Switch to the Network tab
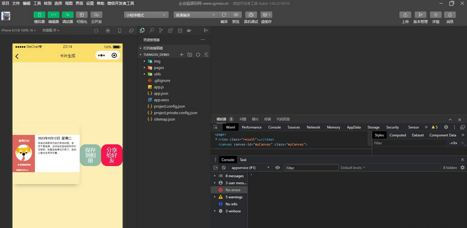The width and height of the screenshot is (467, 228). pyautogui.click(x=313, y=127)
